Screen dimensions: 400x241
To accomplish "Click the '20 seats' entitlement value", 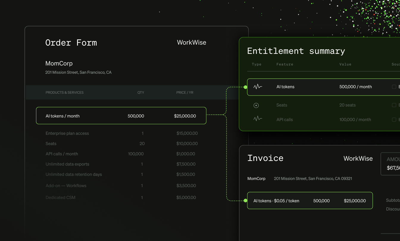I will [347, 105].
